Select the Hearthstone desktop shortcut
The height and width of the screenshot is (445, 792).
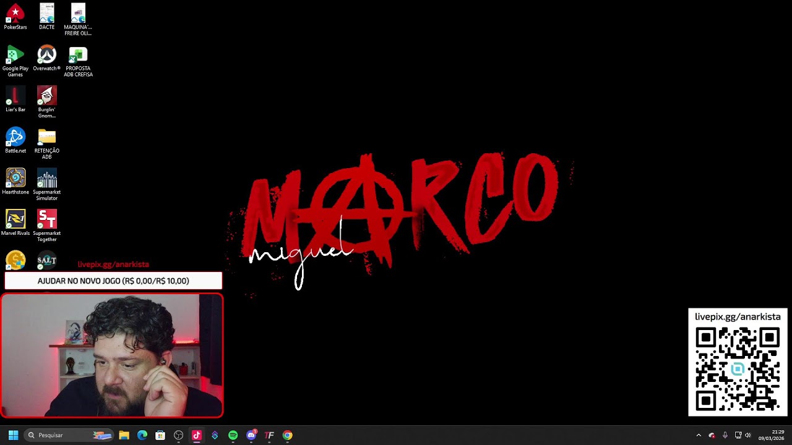[x=15, y=182]
